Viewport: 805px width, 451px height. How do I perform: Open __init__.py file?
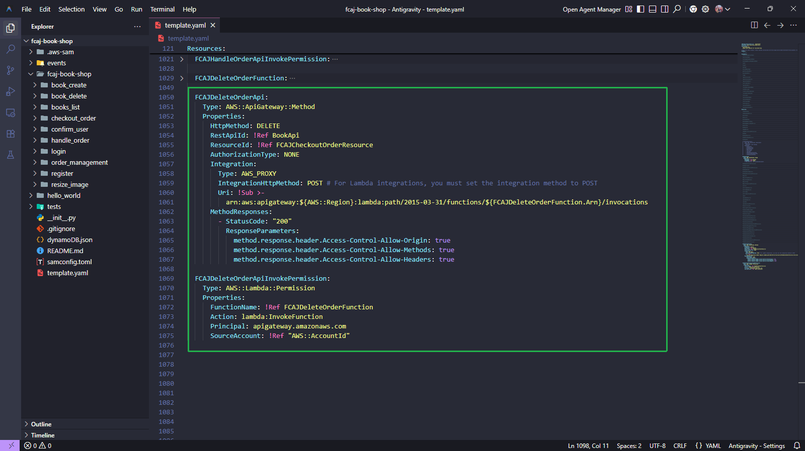(85, 218)
